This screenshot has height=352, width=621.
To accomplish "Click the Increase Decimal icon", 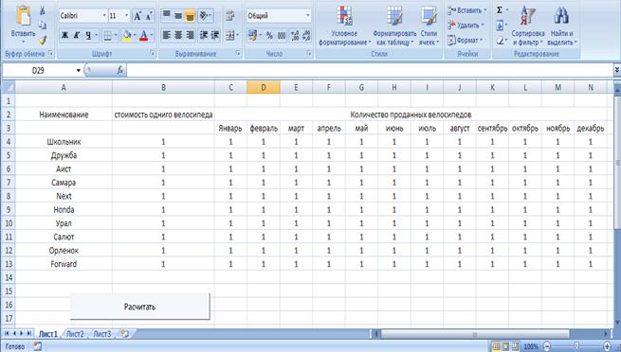I will (295, 36).
